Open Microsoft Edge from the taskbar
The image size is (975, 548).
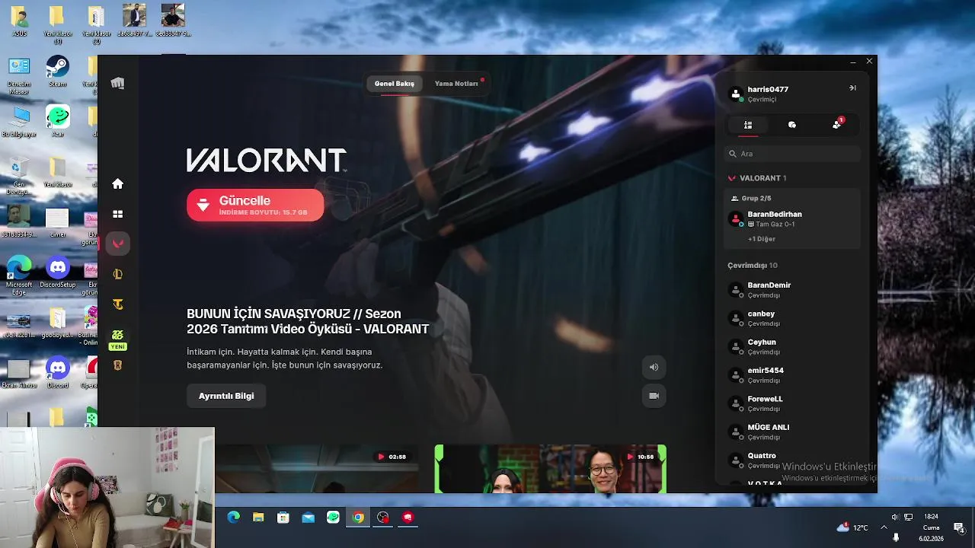pos(234,518)
